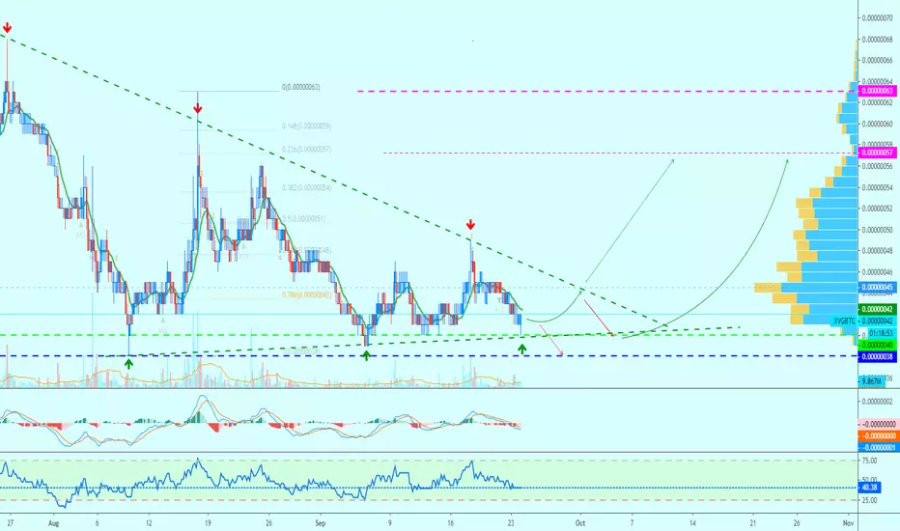This screenshot has width=900, height=531.
Task: Select the descending green dashed trendline
Action: pyautogui.click(x=333, y=180)
